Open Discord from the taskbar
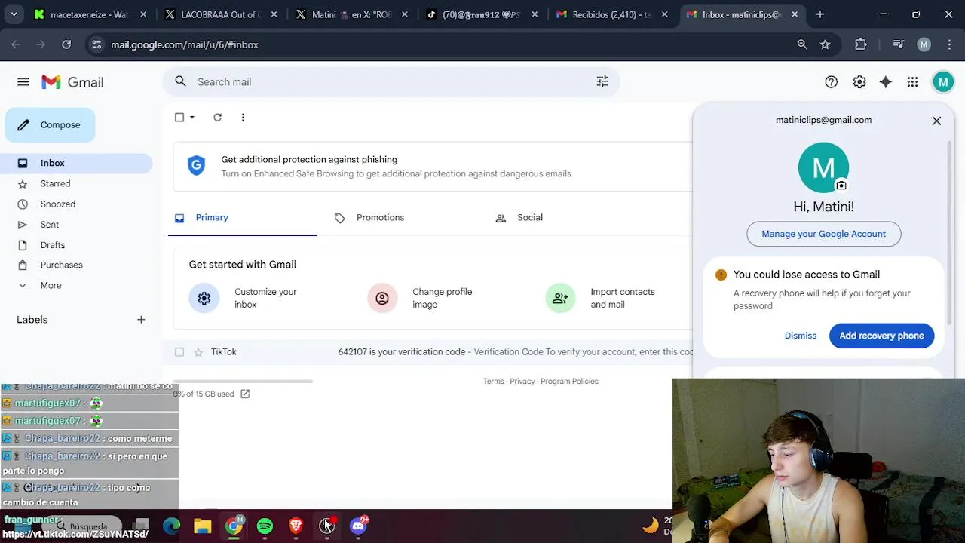Screen dimensions: 965x543 coord(358,526)
